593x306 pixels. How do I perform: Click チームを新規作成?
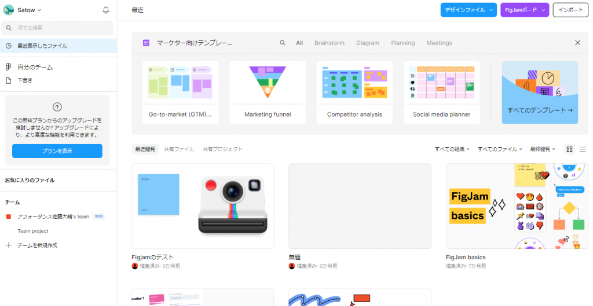click(x=37, y=245)
